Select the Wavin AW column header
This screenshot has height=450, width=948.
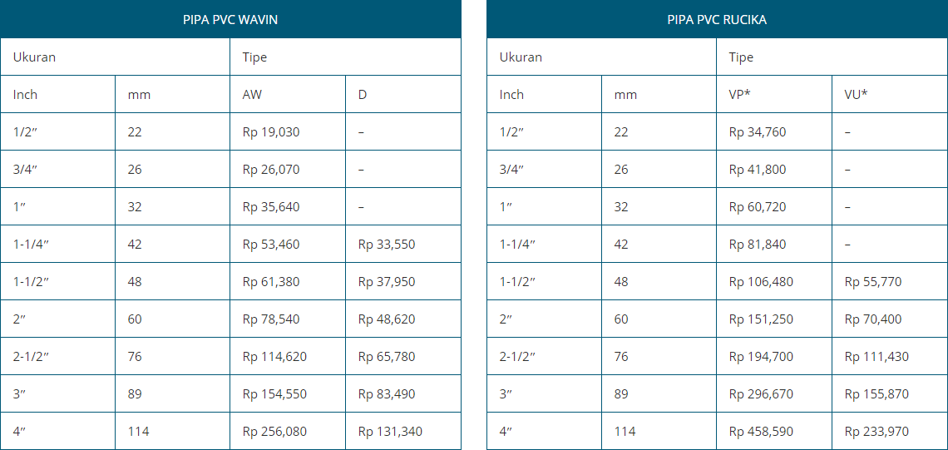pyautogui.click(x=252, y=95)
